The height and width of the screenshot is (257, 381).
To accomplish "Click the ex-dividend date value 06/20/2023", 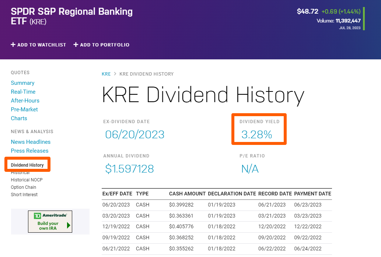I will 135,135.
